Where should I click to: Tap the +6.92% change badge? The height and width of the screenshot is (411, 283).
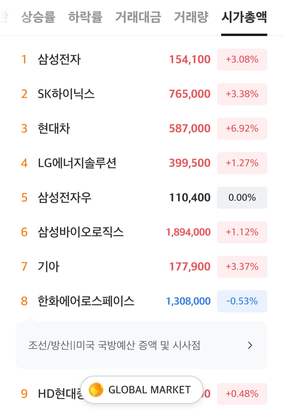pos(242,128)
